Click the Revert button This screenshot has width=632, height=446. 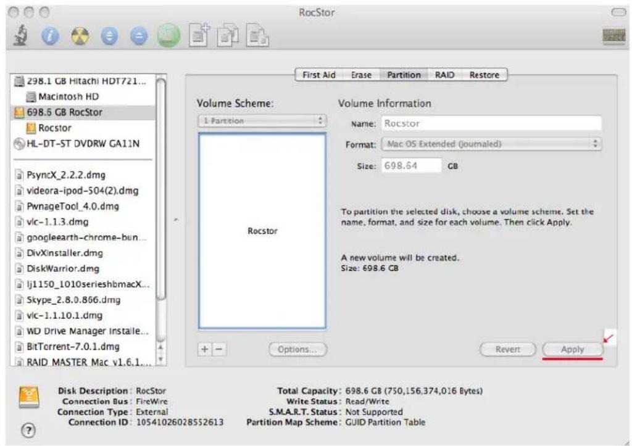(507, 349)
